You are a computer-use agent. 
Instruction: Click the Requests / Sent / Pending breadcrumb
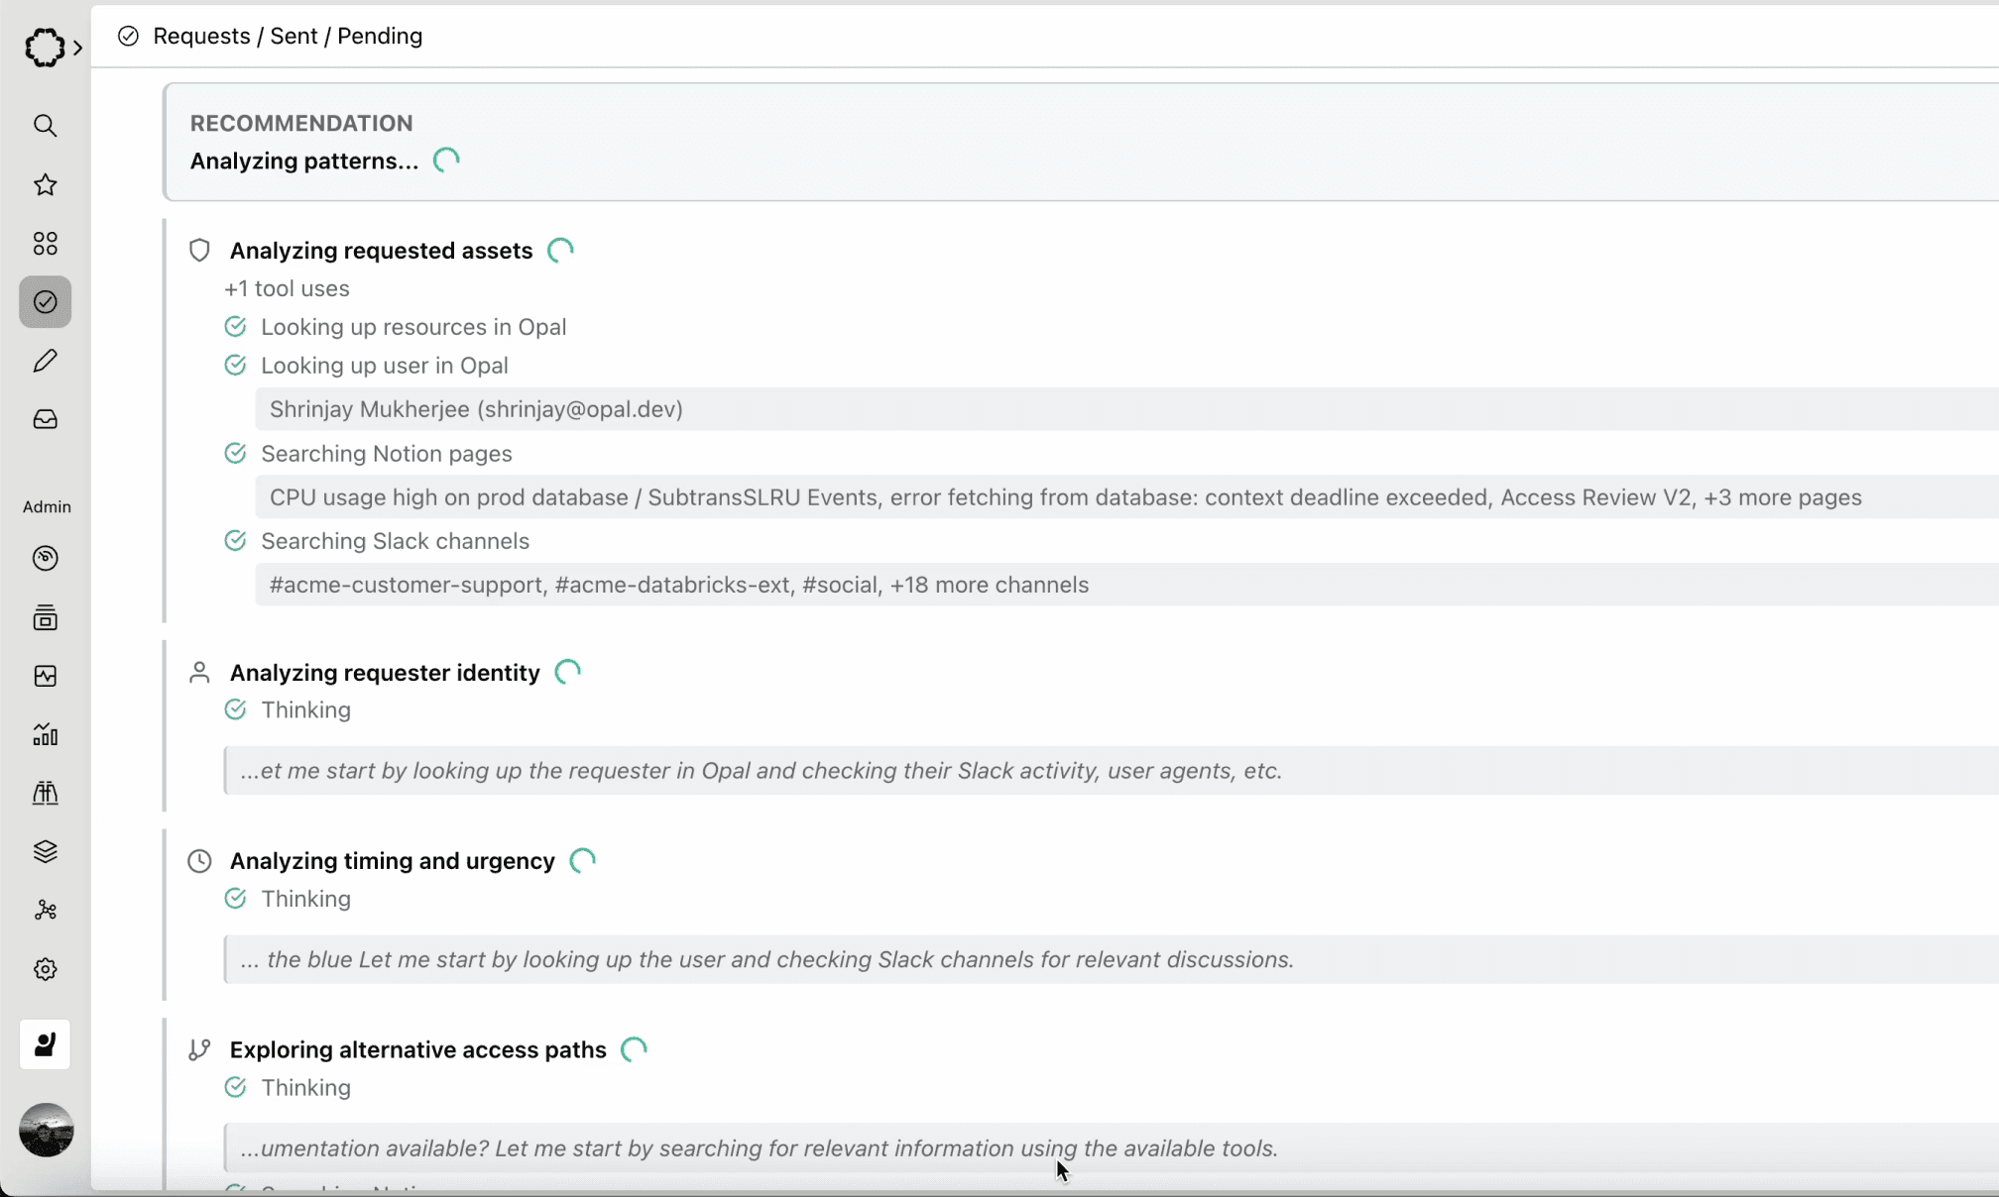(x=288, y=36)
